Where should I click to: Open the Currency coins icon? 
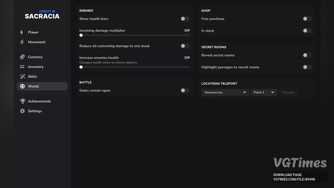22,57
